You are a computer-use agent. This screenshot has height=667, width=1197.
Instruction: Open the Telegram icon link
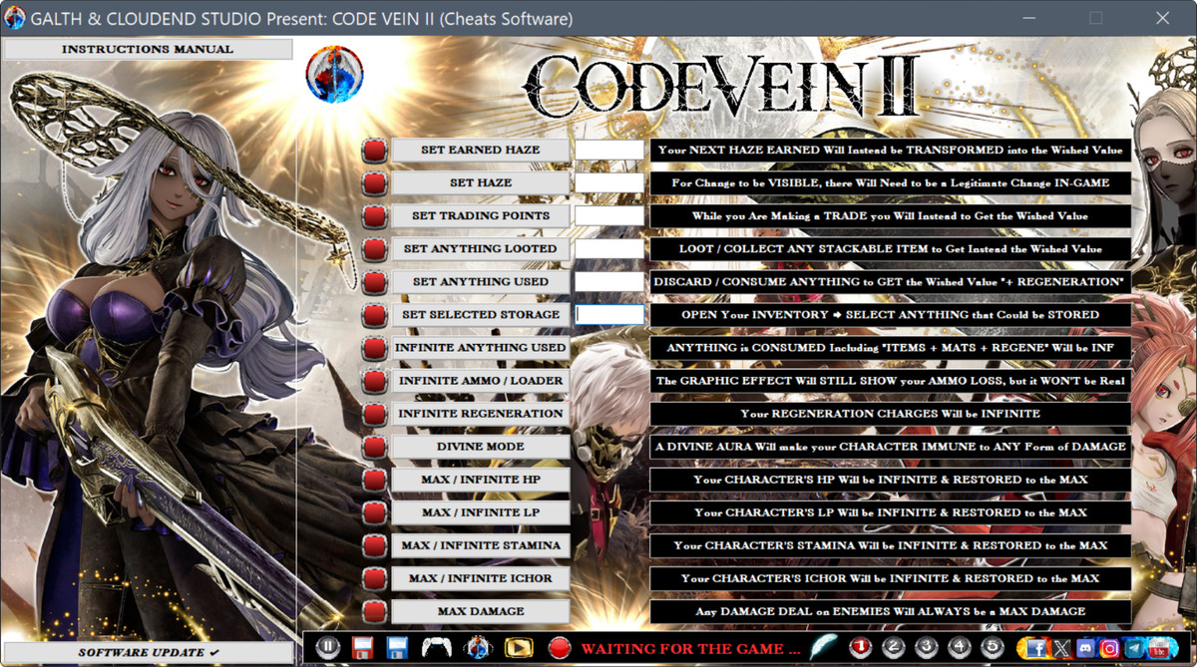click(1134, 648)
